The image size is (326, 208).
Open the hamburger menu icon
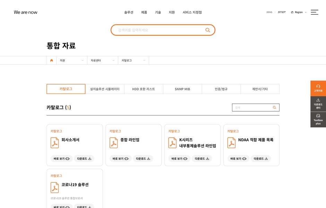click(314, 12)
